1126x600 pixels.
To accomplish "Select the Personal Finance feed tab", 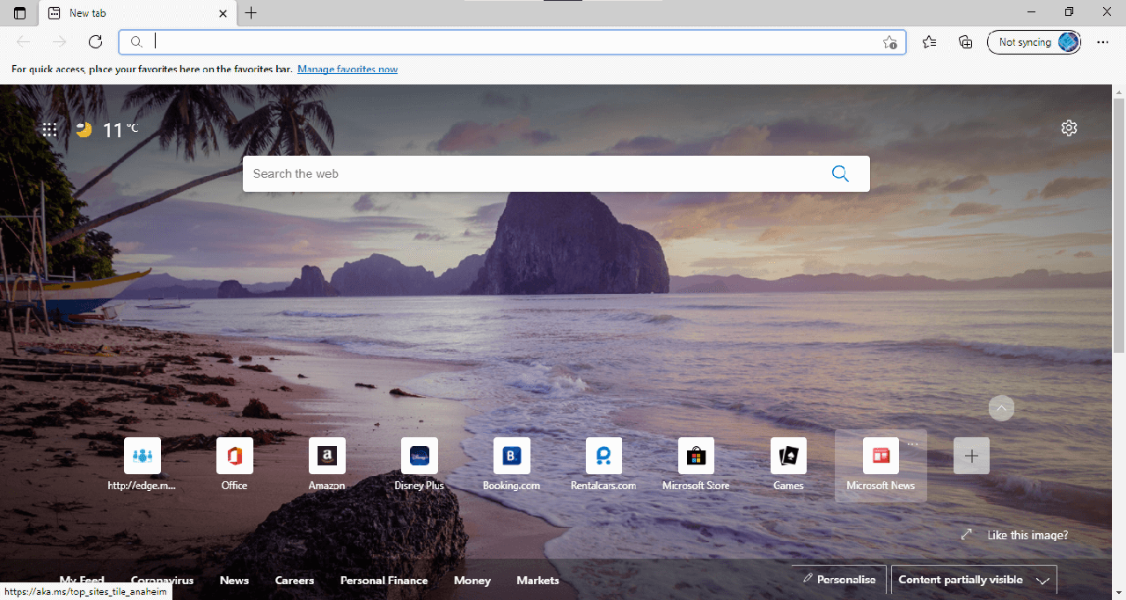I will (x=384, y=581).
